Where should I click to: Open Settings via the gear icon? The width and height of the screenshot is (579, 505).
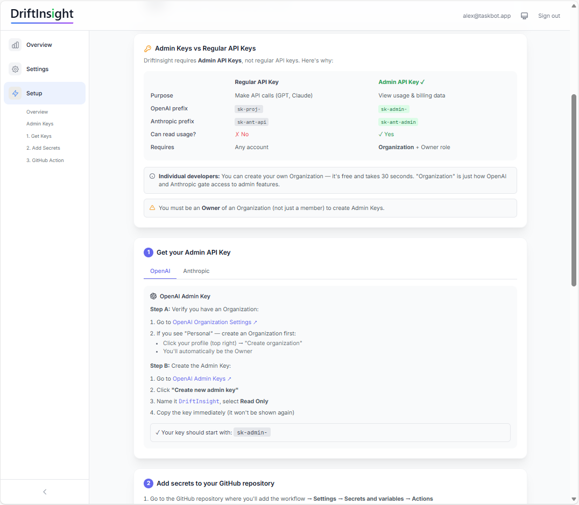click(x=15, y=69)
